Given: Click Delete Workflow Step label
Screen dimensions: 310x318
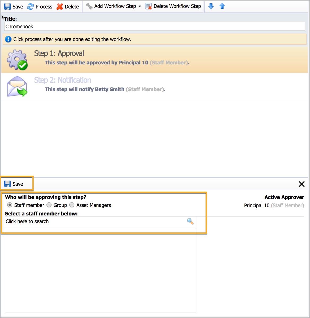Looking at the screenshot, I should pyautogui.click(x=177, y=6).
